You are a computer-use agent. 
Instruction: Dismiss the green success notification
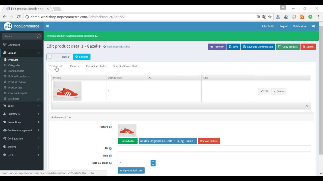[x=315, y=36]
